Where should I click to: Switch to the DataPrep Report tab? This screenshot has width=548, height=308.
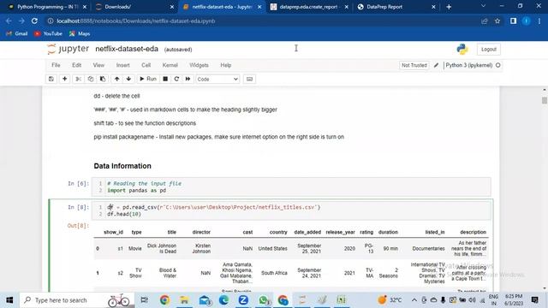pyautogui.click(x=396, y=7)
